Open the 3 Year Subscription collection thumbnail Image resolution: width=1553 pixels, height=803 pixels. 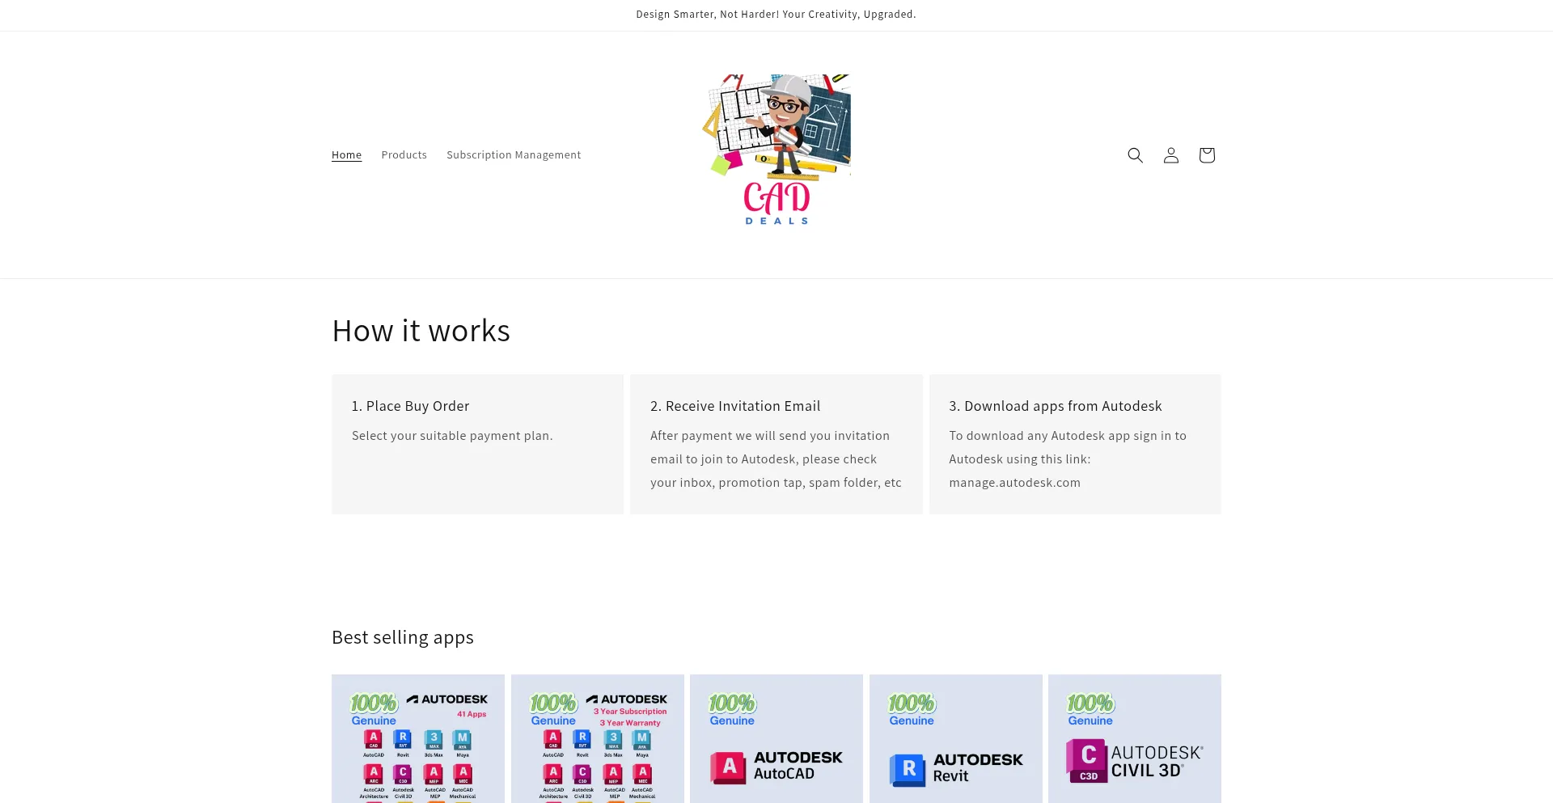(597, 738)
